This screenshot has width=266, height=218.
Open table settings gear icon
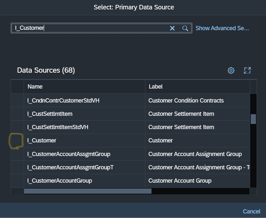[231, 70]
